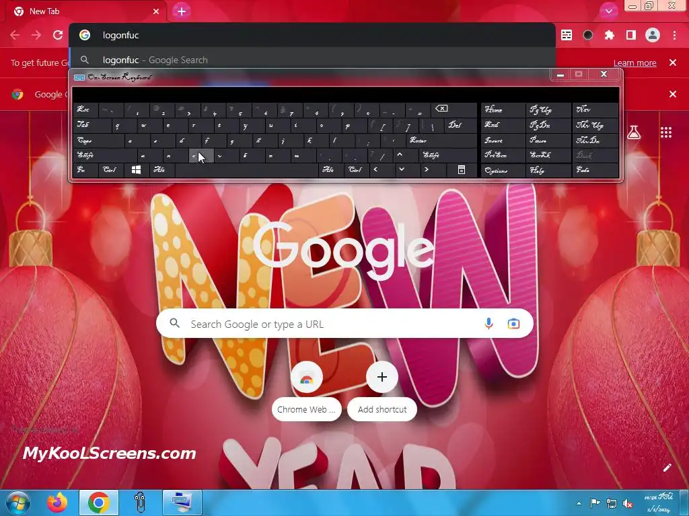Open Chrome Labs flask icon

click(x=634, y=132)
